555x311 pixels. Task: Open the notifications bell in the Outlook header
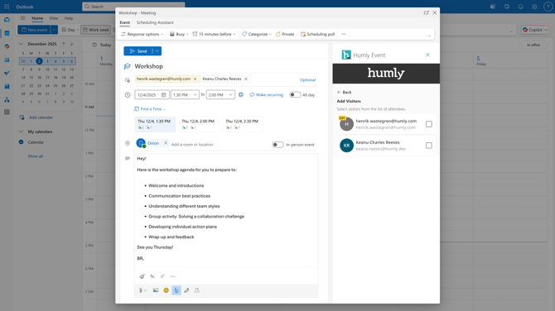pos(520,7)
